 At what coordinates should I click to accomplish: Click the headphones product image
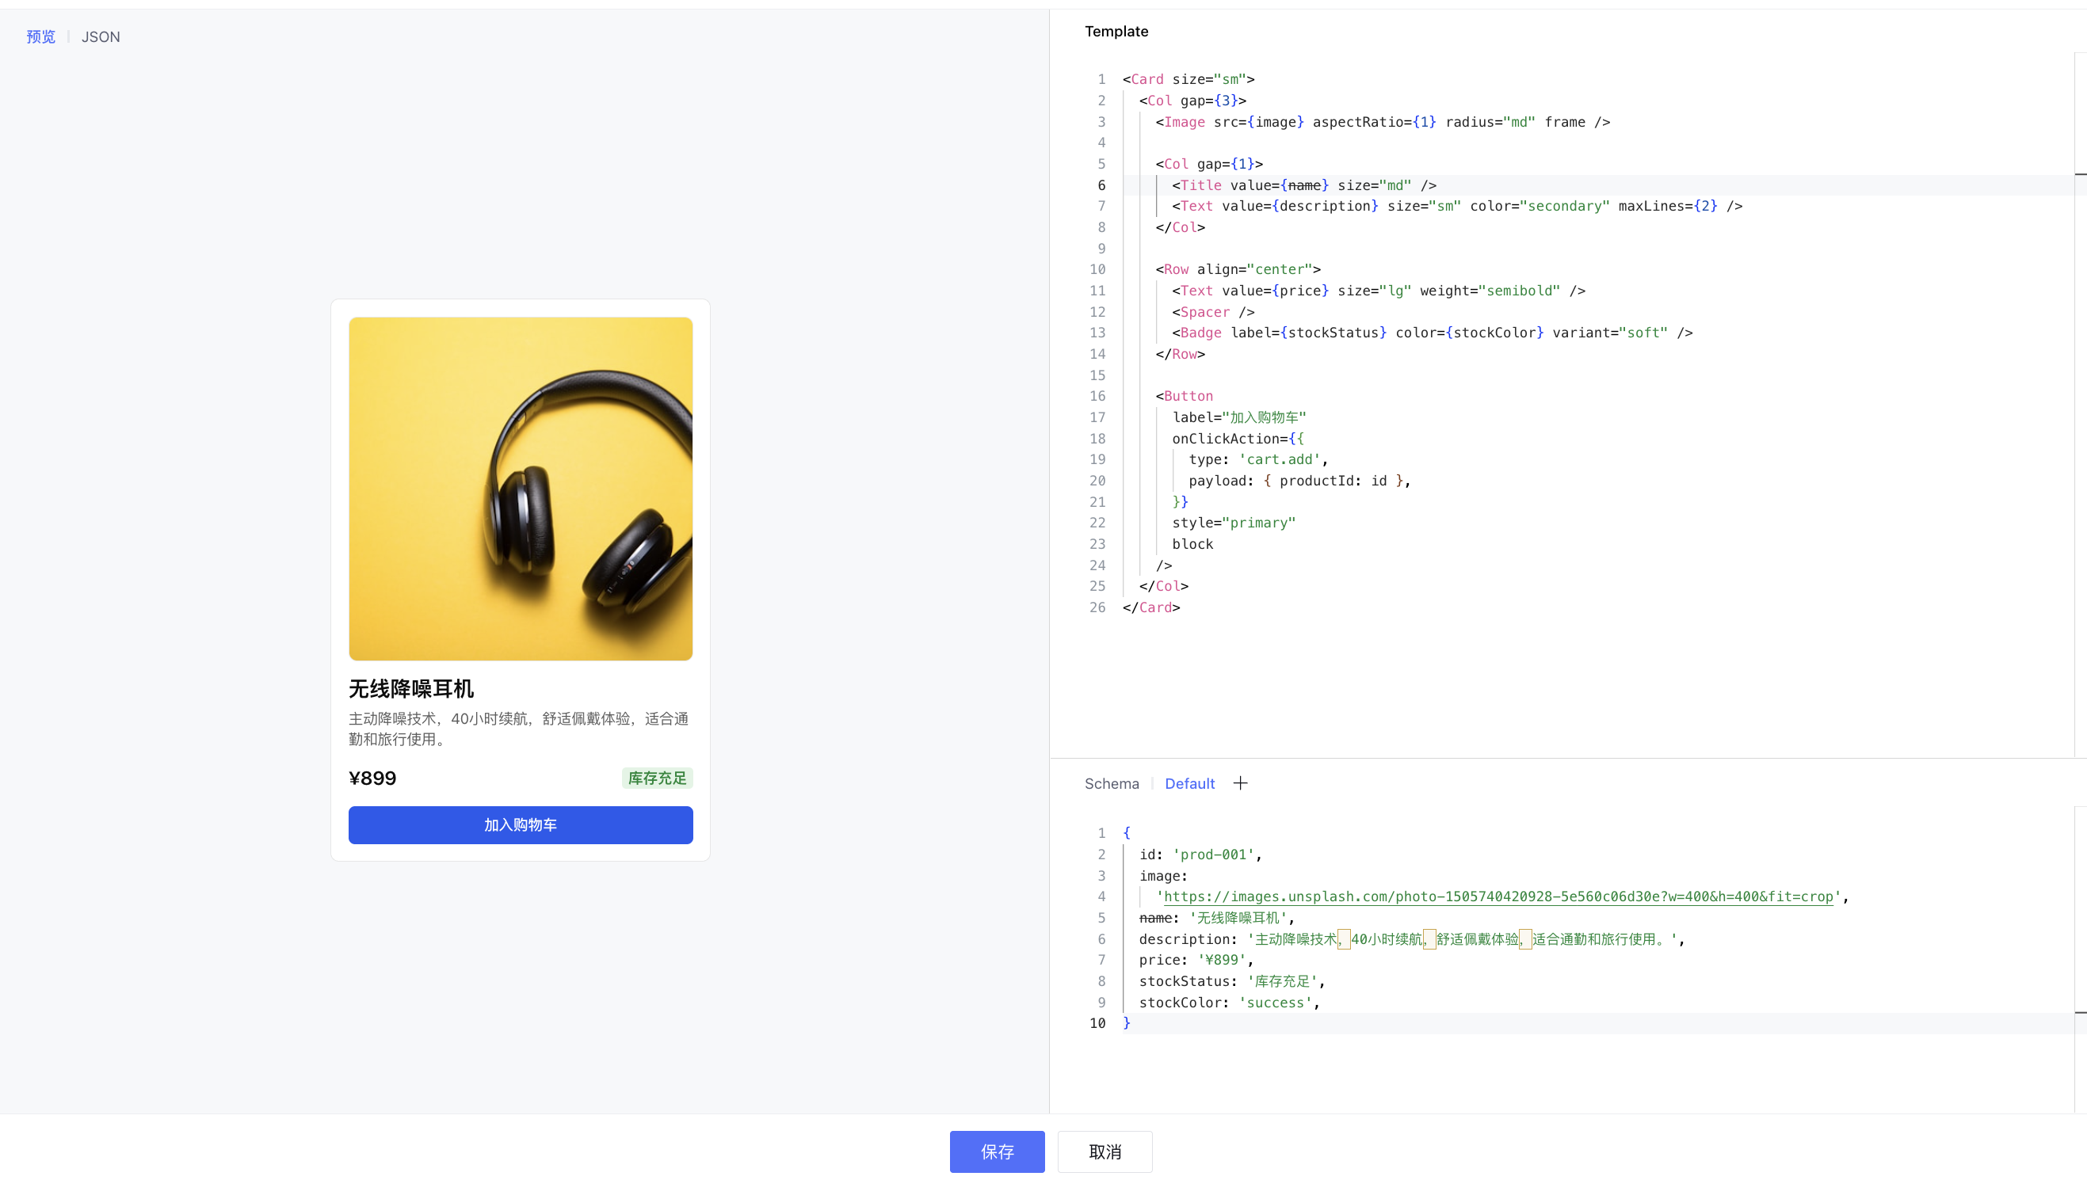pos(521,488)
